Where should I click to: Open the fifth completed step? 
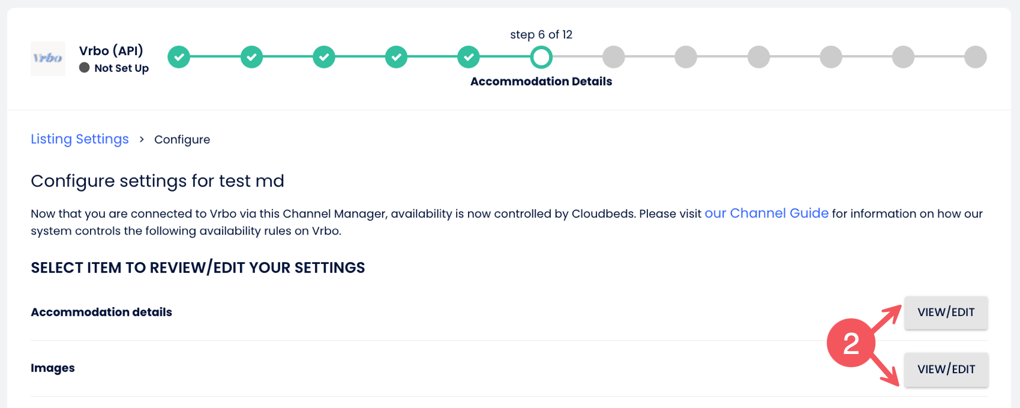(x=469, y=57)
